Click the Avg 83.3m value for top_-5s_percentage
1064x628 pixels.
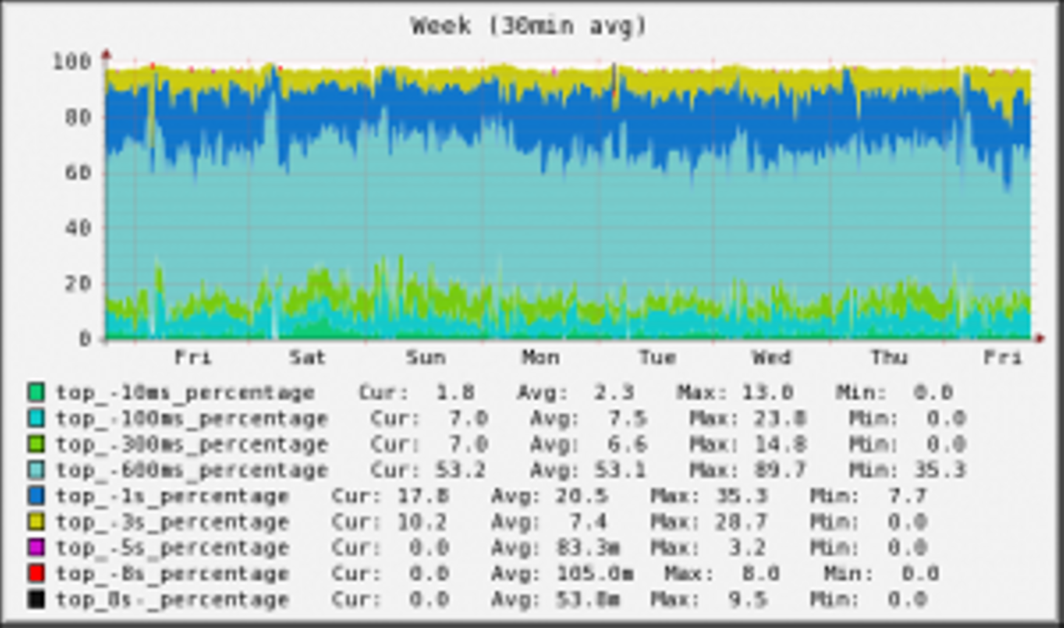click(587, 547)
